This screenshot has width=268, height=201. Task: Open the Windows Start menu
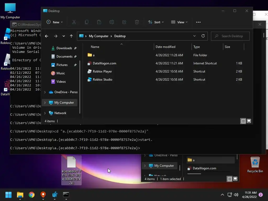[x=8, y=195]
